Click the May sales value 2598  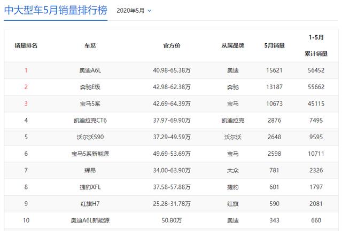tap(274, 154)
